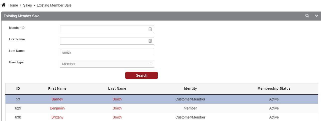Screen dimensions: 321x121
Task: Click the search magnifier icon in panel header
Action: point(307,16)
